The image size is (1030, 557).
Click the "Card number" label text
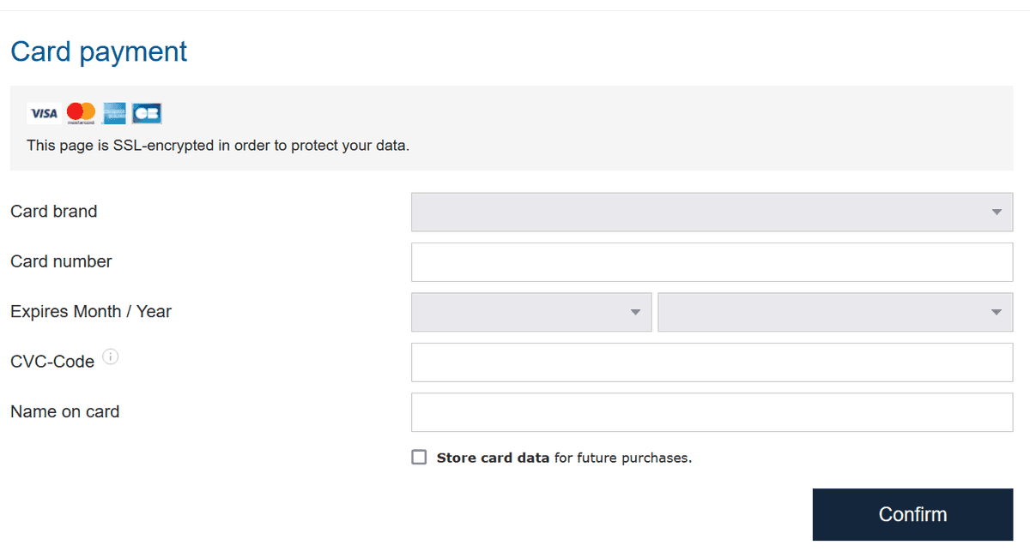[x=61, y=262]
